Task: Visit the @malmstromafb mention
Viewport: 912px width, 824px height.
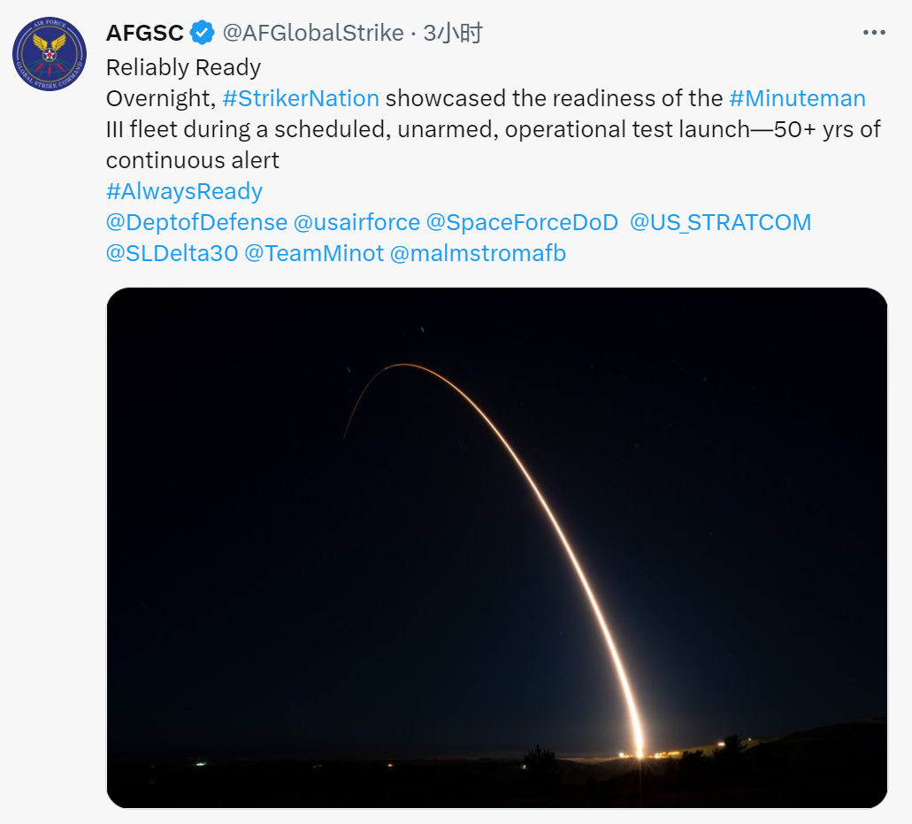Action: 478,253
